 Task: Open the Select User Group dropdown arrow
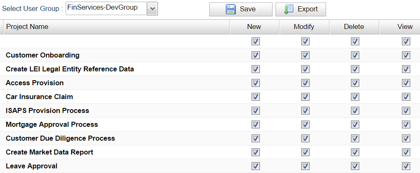pos(152,9)
